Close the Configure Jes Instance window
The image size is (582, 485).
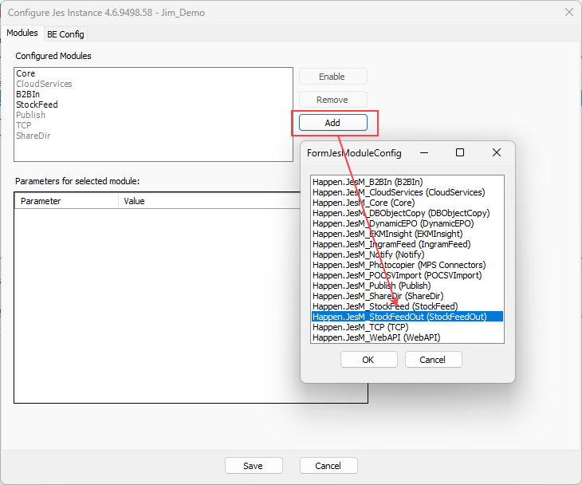pos(569,12)
